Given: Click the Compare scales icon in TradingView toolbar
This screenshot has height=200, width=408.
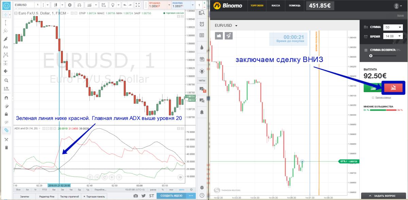Looking at the screenshot, I should tap(79, 5).
